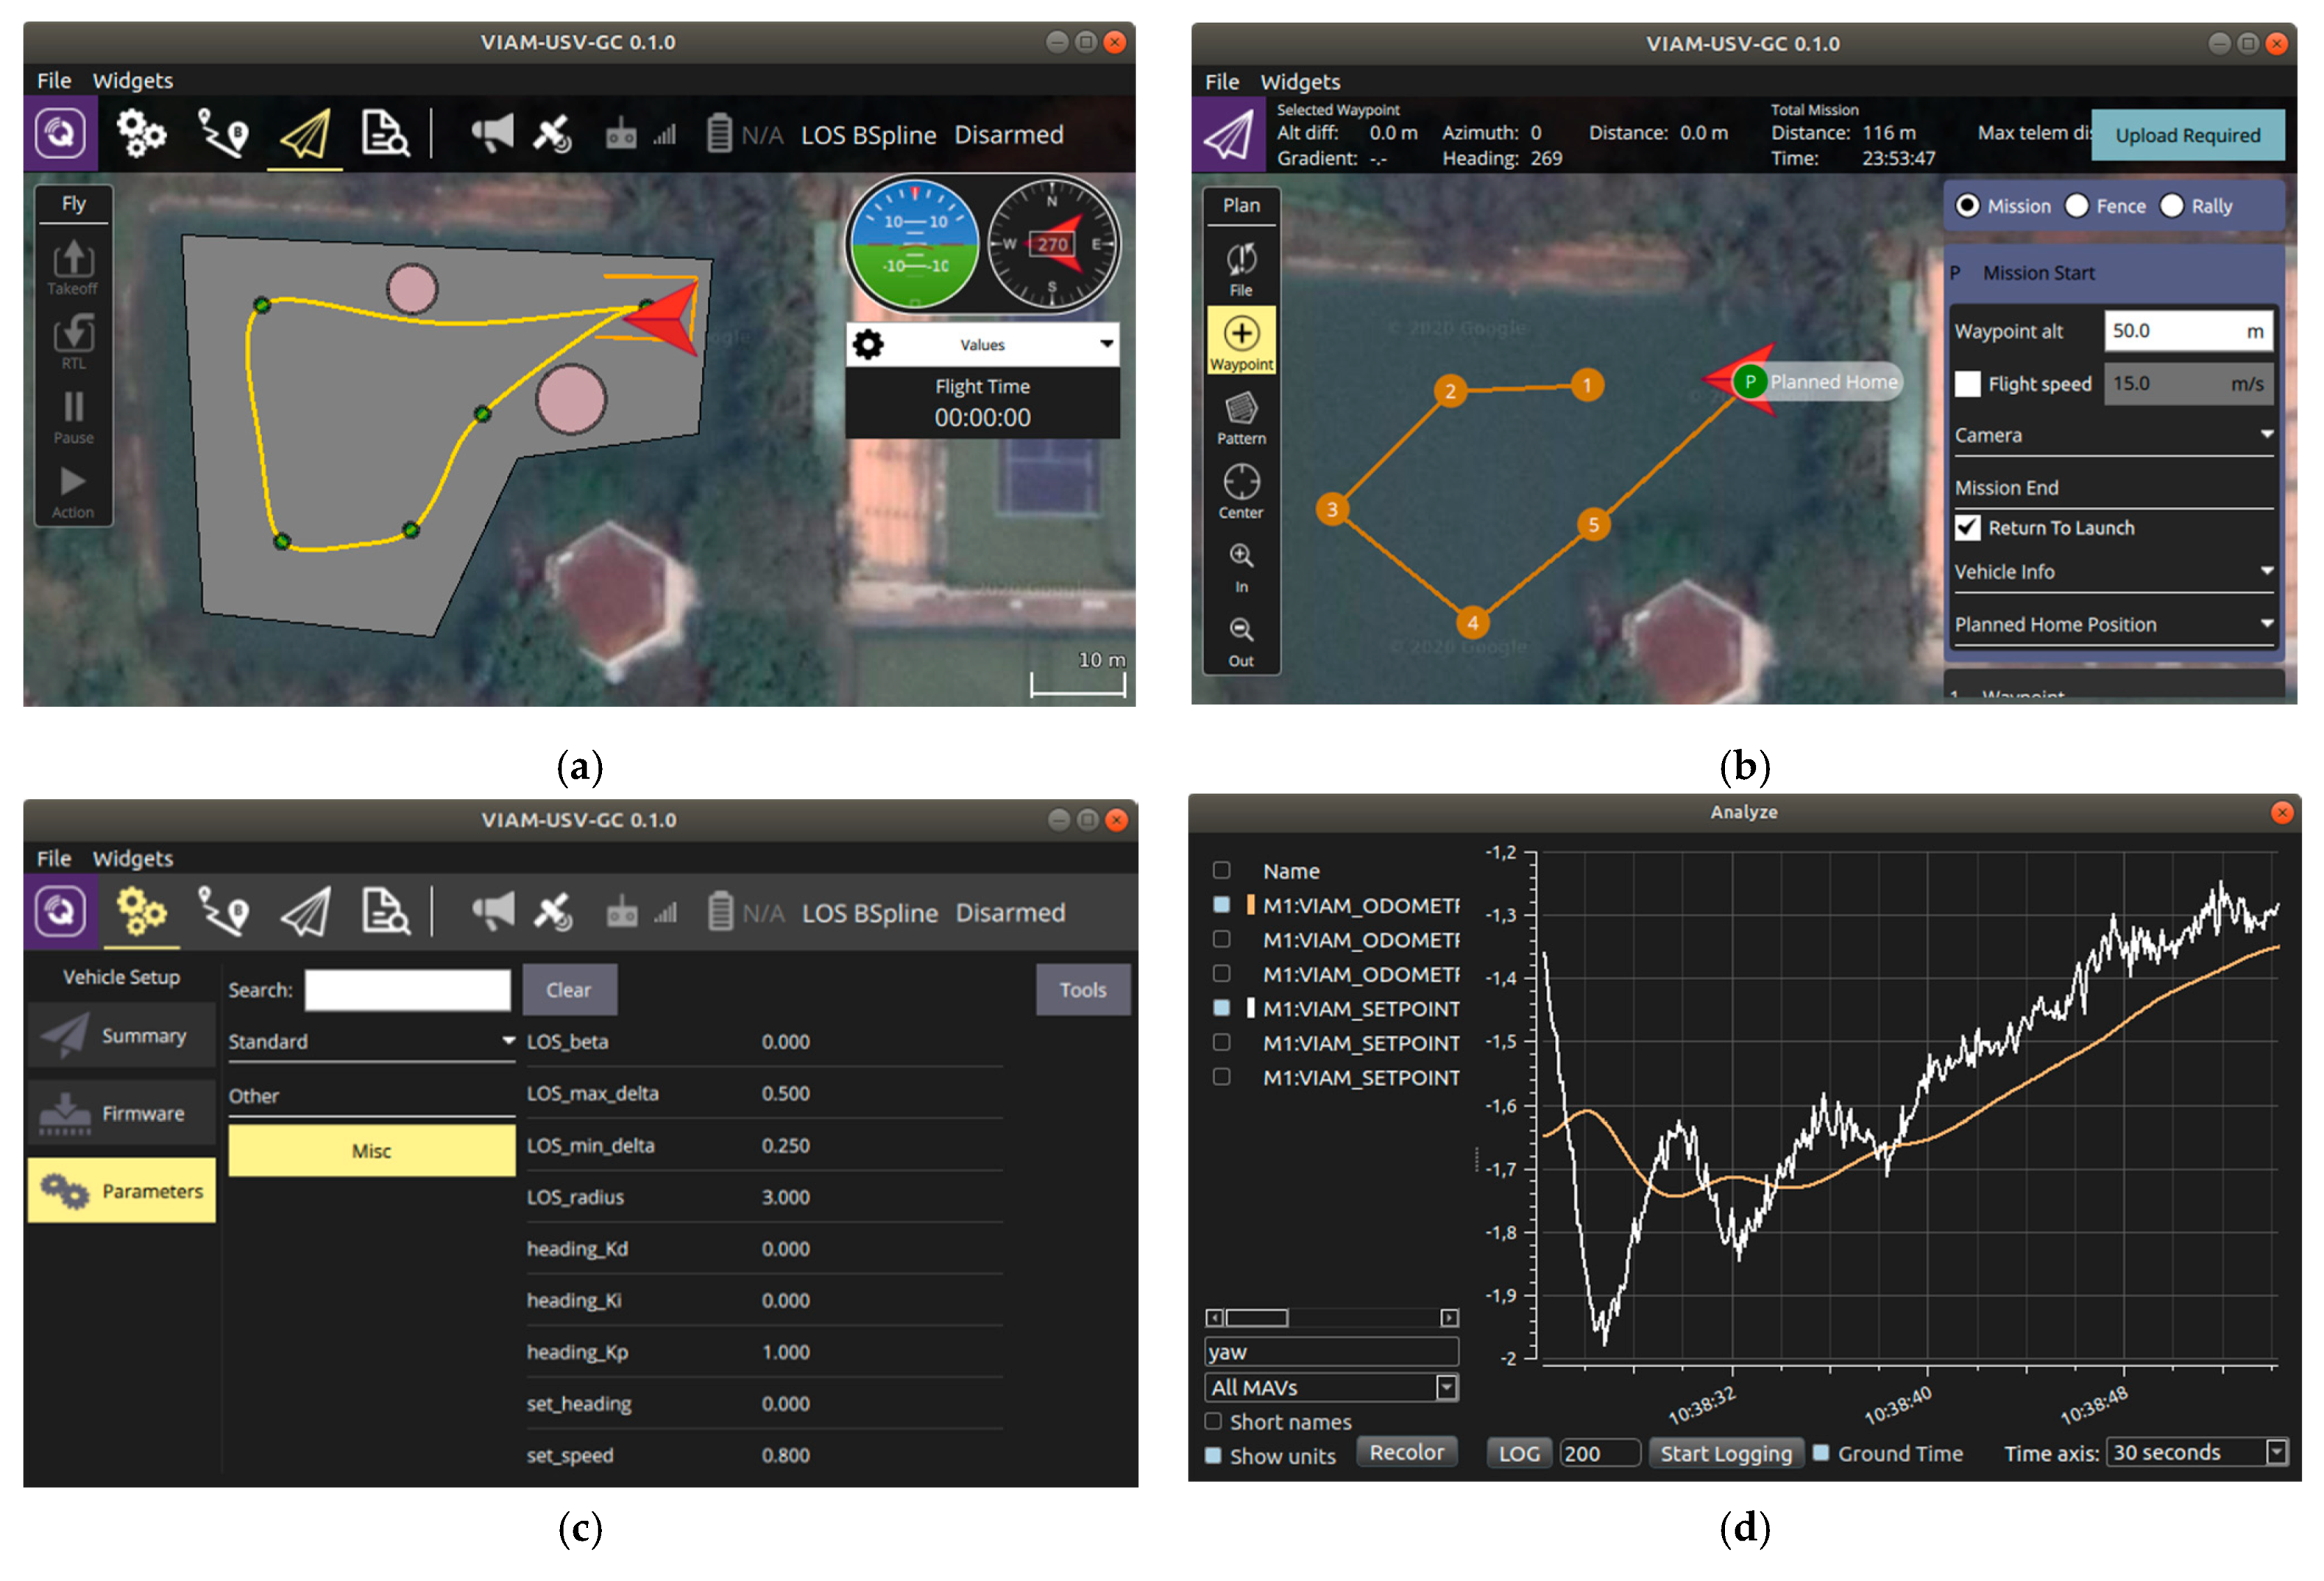2324x1581 pixels.
Task: Enable the Flight speed checkbox
Action: point(1967,384)
